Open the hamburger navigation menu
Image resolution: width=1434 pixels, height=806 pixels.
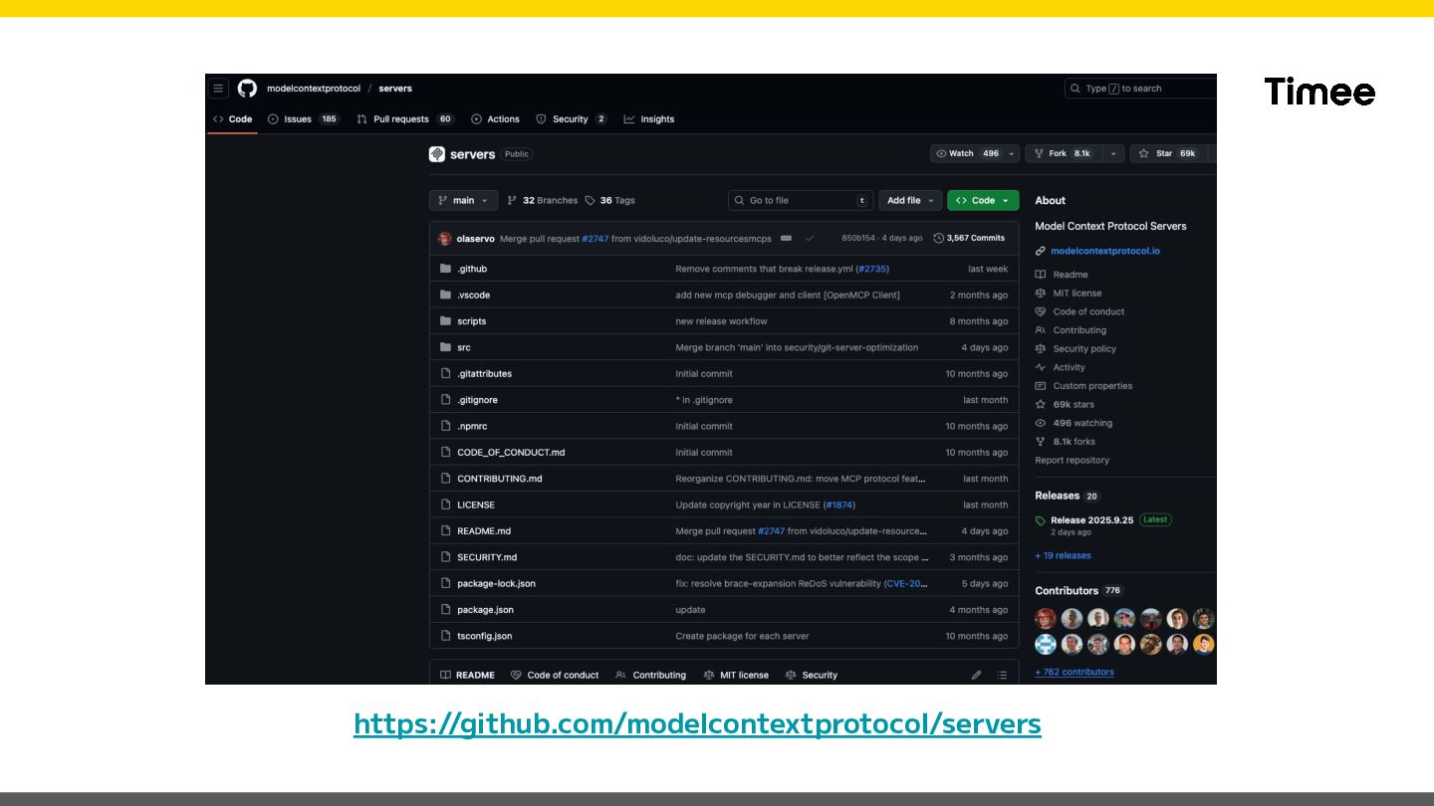pos(219,89)
